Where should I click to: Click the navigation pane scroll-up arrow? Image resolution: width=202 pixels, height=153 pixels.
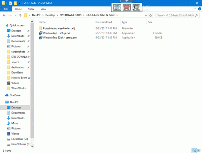click(x=32, y=21)
